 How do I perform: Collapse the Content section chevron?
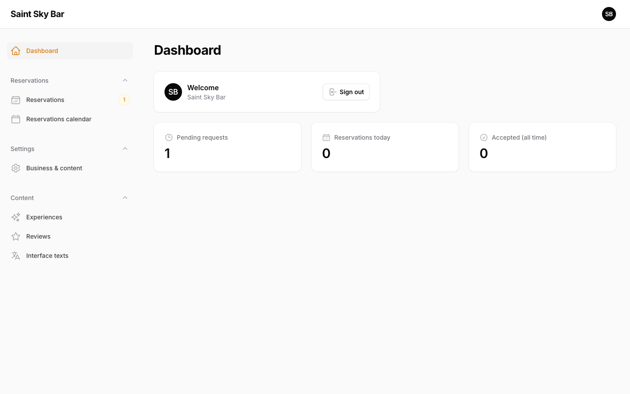tap(125, 198)
